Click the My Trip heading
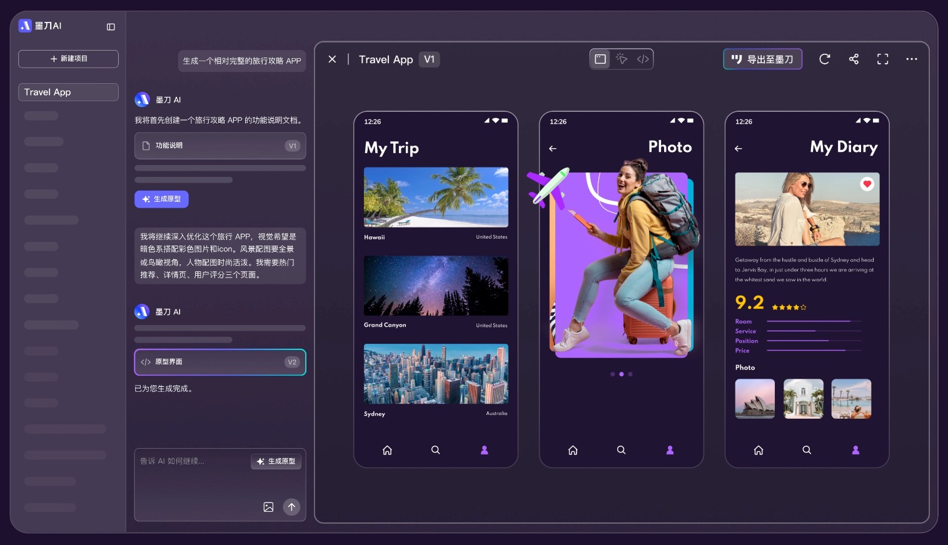The image size is (948, 545). tap(391, 148)
